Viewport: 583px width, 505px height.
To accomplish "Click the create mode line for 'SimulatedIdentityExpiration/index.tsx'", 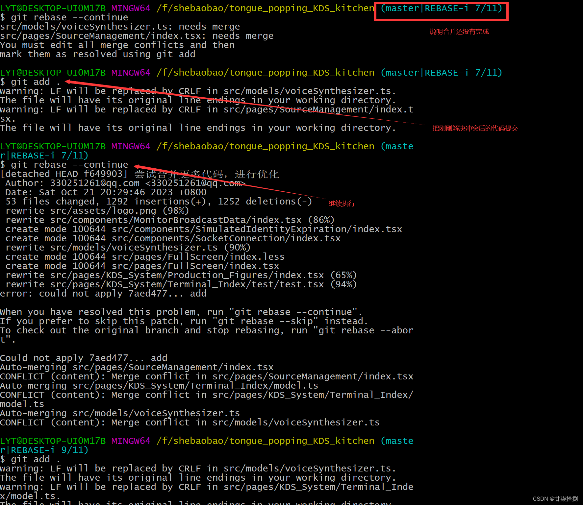I will (x=204, y=229).
